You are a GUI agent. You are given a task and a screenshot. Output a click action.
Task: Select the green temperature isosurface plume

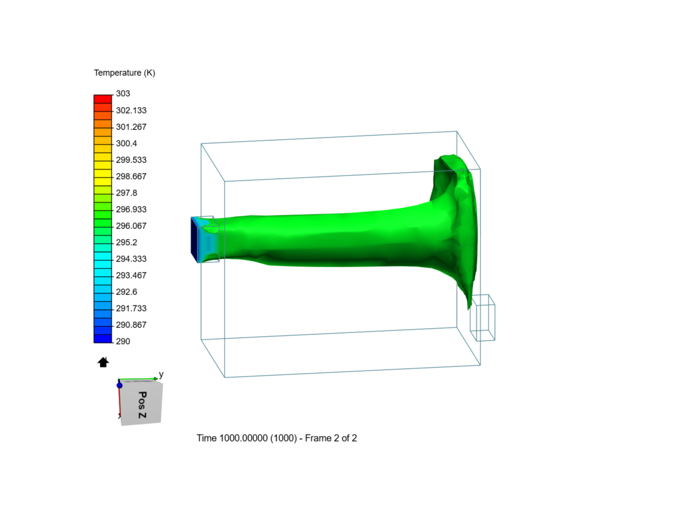[339, 239]
